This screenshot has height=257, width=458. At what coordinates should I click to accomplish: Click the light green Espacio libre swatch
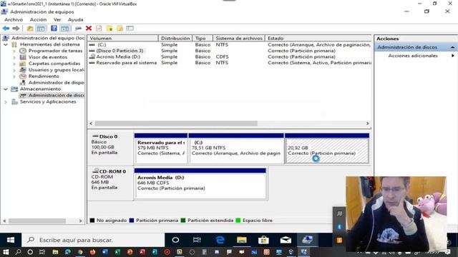238,221
